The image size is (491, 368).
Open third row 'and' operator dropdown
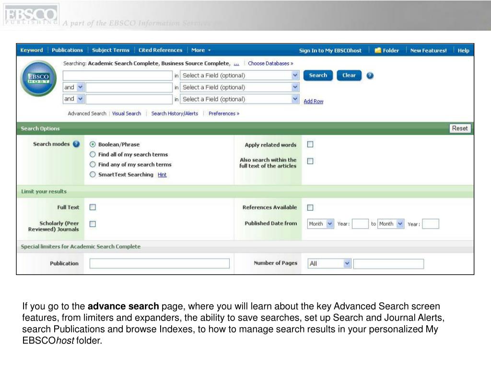click(x=73, y=99)
